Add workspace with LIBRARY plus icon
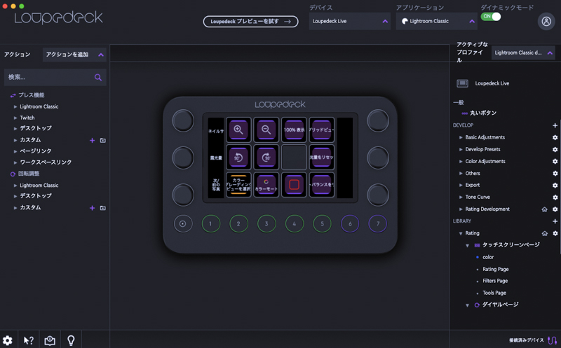 coord(555,221)
